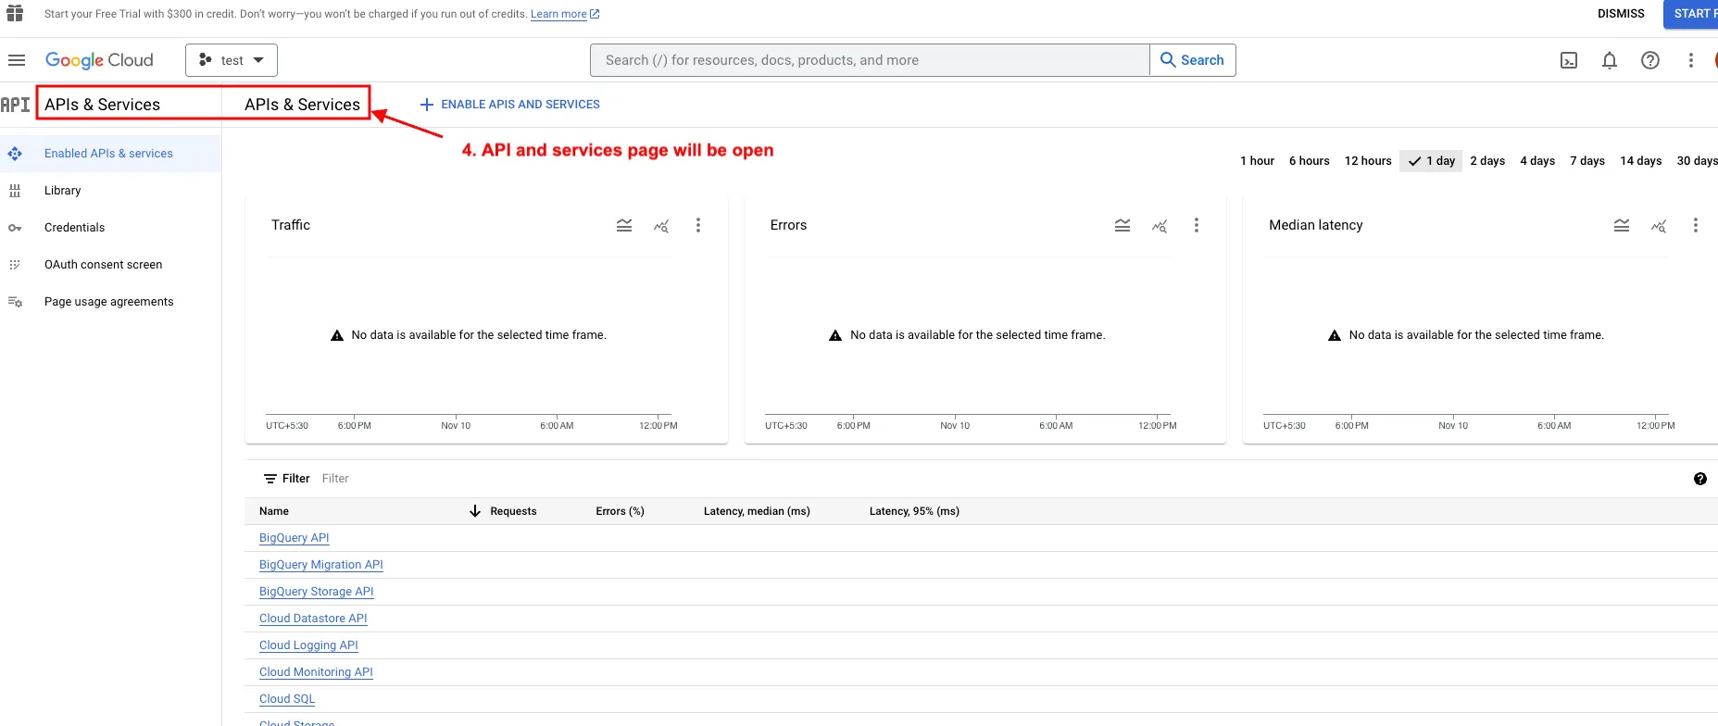The width and height of the screenshot is (1718, 726).
Task: Select the 12 hours time range
Action: click(1368, 161)
